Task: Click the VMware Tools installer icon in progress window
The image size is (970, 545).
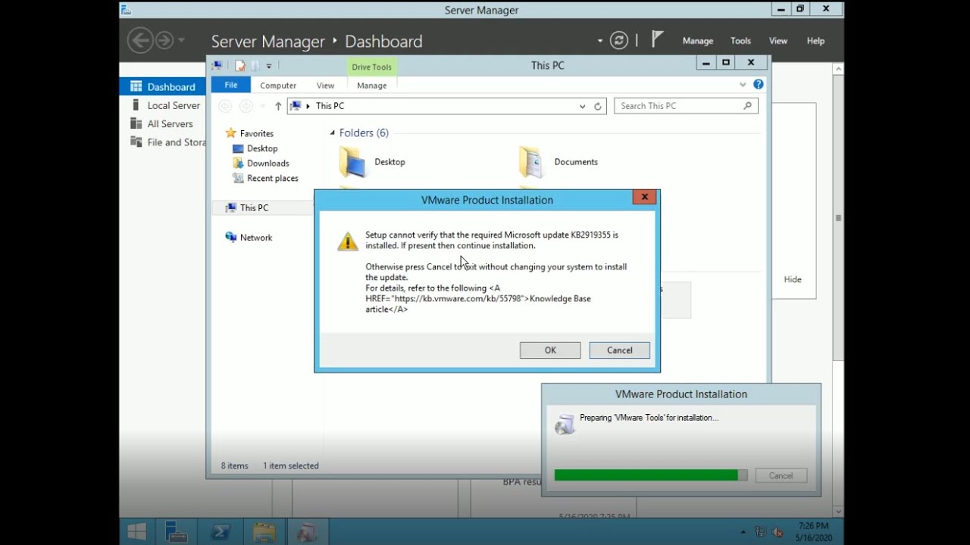Action: 565,424
